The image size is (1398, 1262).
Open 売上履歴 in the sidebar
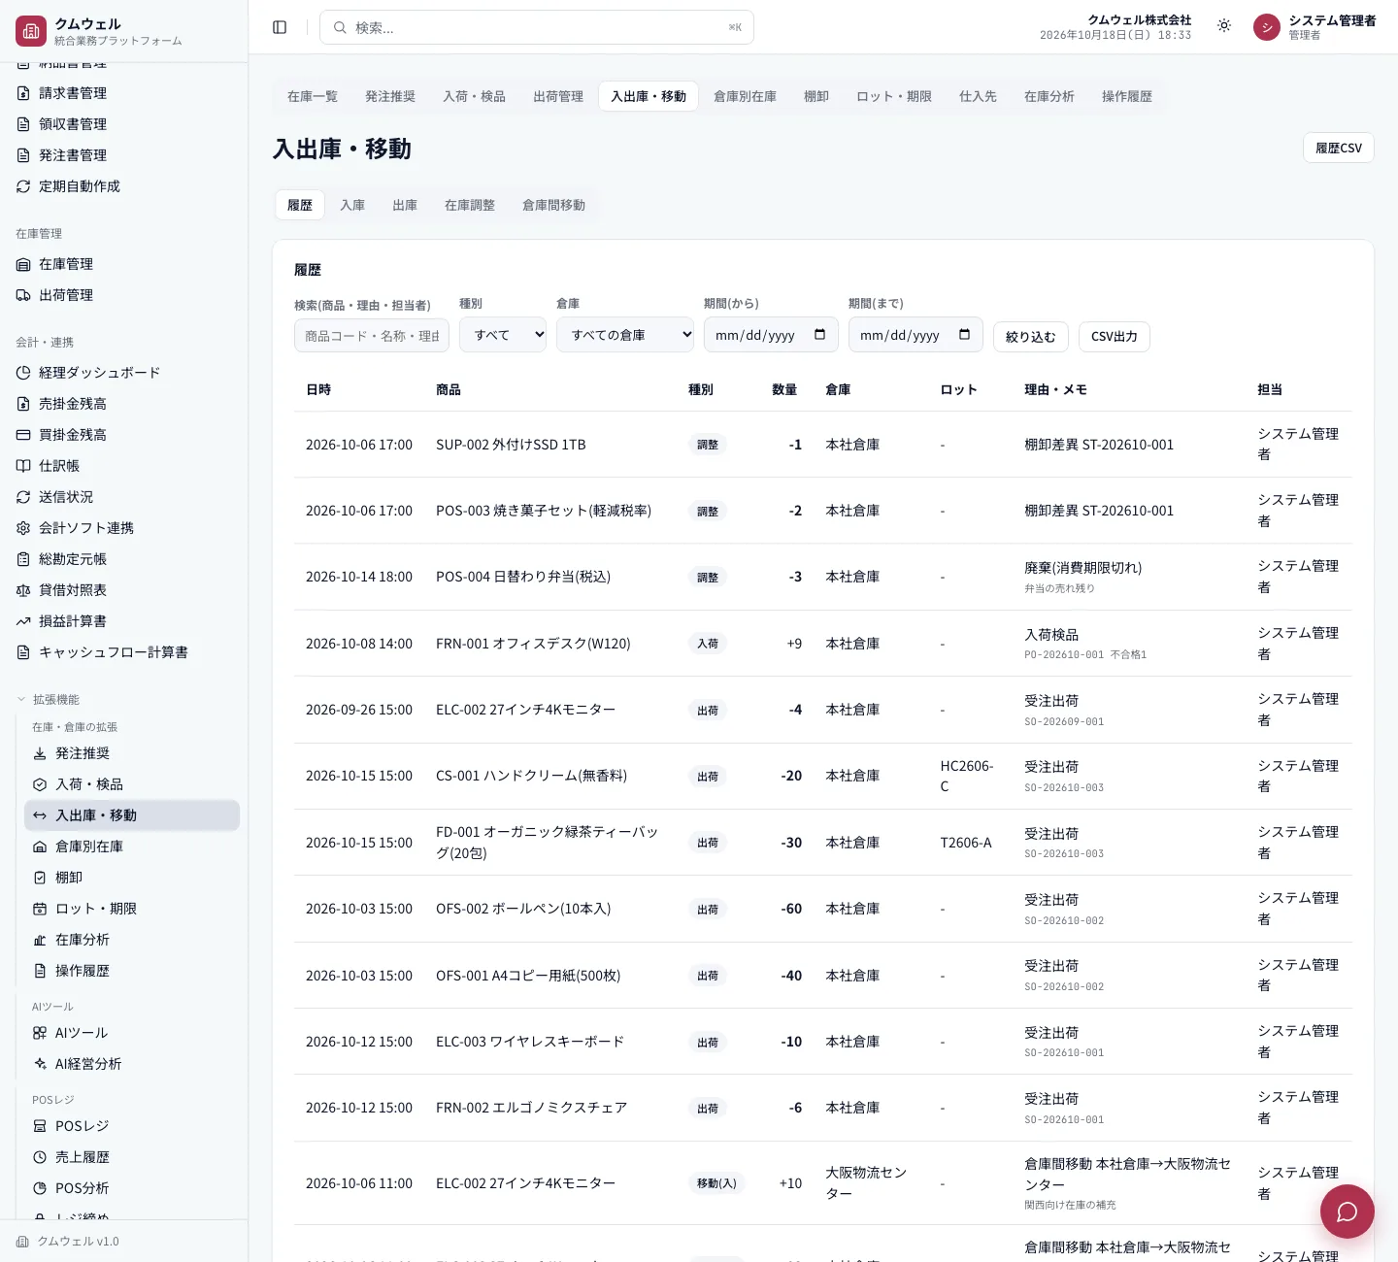coord(132,1157)
